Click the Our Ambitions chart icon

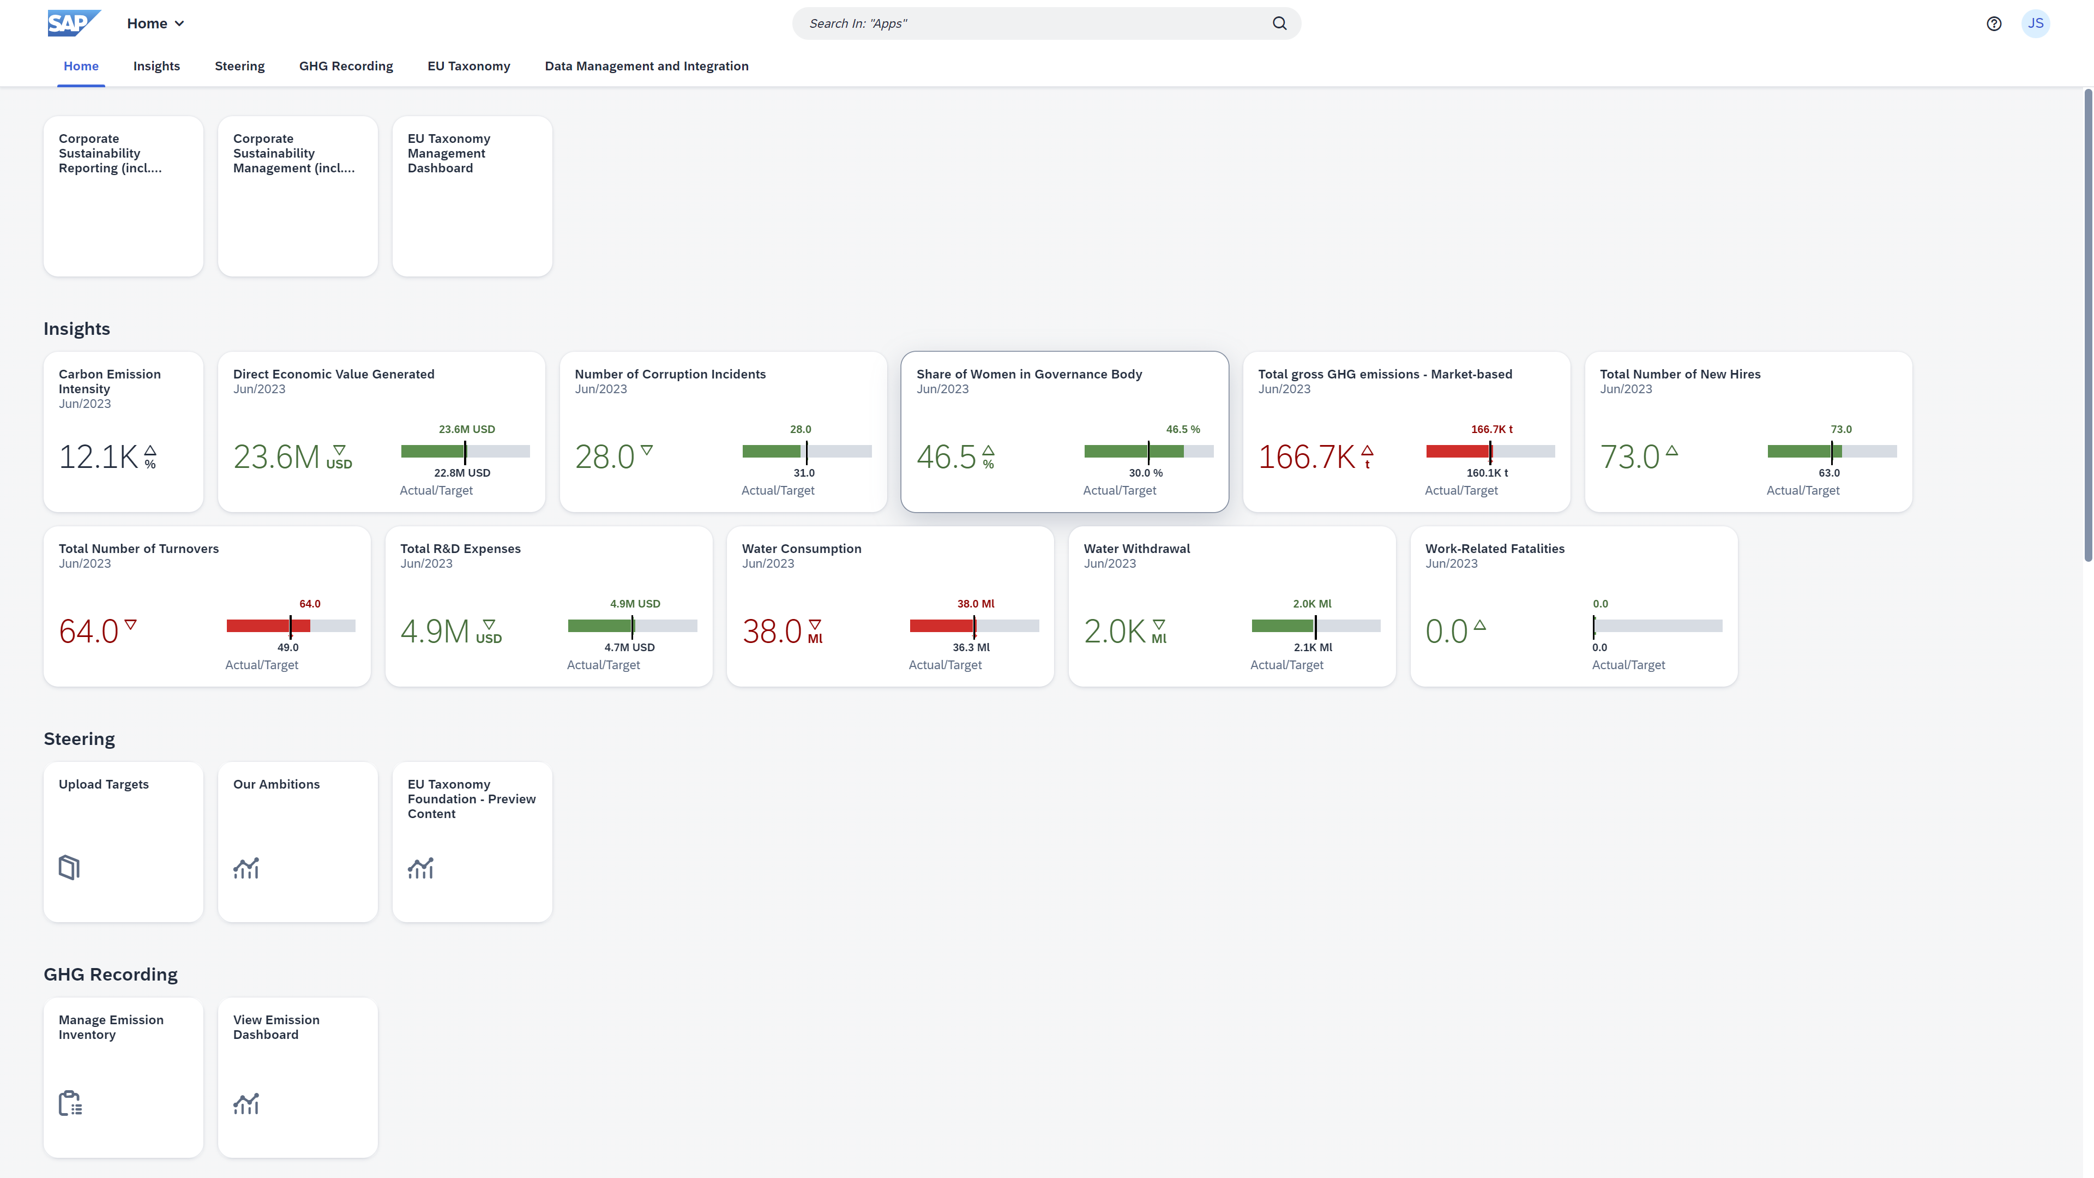click(x=246, y=868)
